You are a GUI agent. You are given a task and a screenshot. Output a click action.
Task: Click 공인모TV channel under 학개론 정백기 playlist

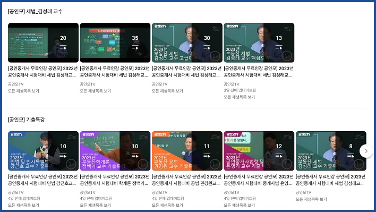[88, 192]
